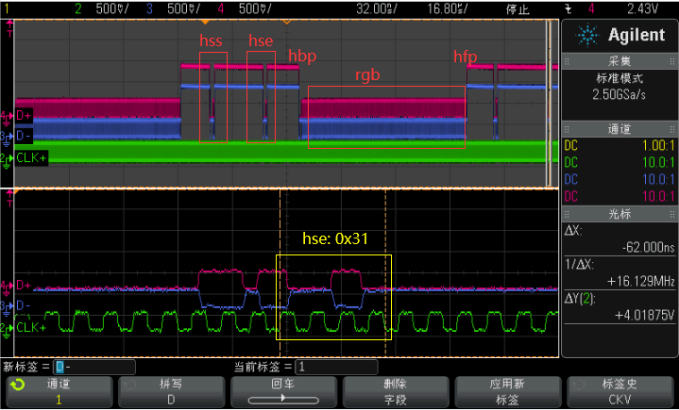This screenshot has height=410, width=679.
Task: Click the yellow hse: 0x31 cursor box
Action: click(332, 297)
